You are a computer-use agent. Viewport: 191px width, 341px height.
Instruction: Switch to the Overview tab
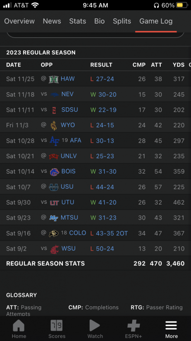(x=19, y=21)
